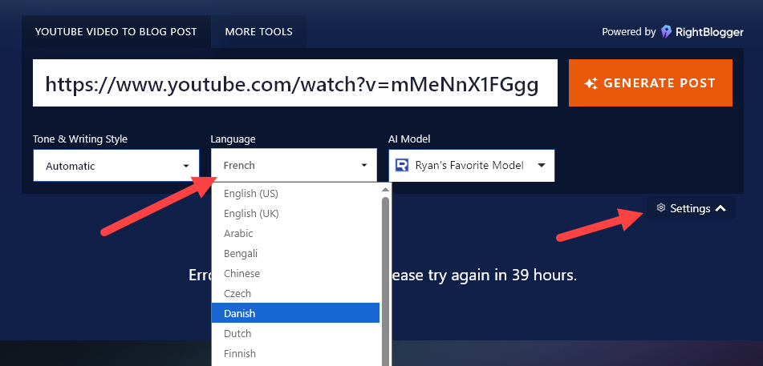
Task: Switch to YouTube Video to Blog Post tab
Action: pyautogui.click(x=116, y=31)
